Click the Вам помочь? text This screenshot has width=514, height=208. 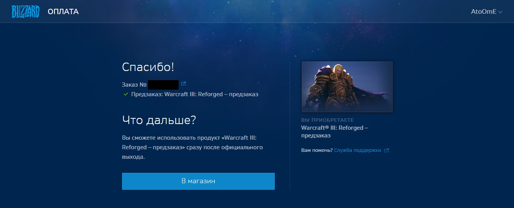click(x=317, y=150)
